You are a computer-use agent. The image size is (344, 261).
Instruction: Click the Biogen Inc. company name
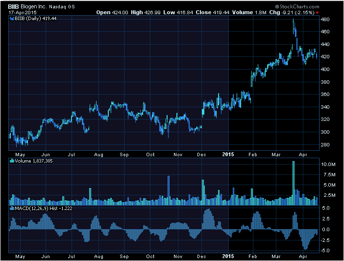coord(34,7)
